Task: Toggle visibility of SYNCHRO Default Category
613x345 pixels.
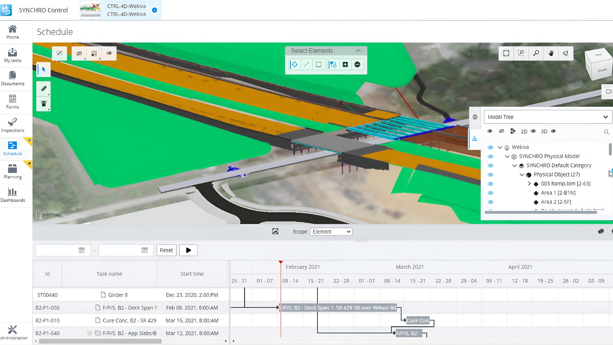Action: click(x=490, y=165)
